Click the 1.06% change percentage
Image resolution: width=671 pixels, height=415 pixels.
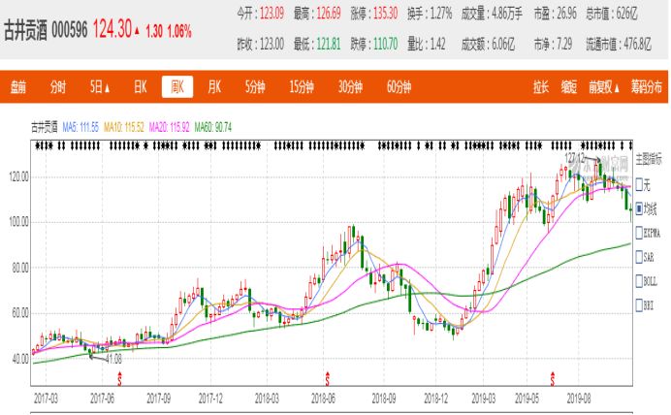[178, 31]
